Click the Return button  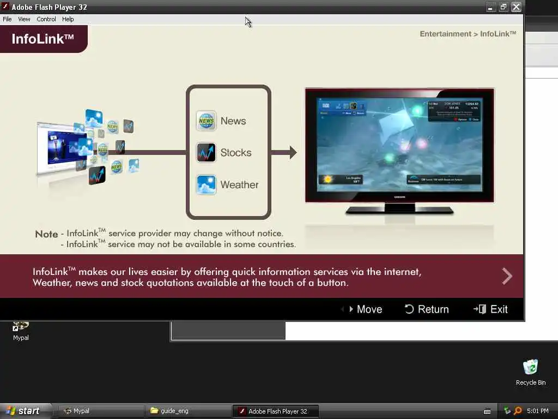point(427,309)
